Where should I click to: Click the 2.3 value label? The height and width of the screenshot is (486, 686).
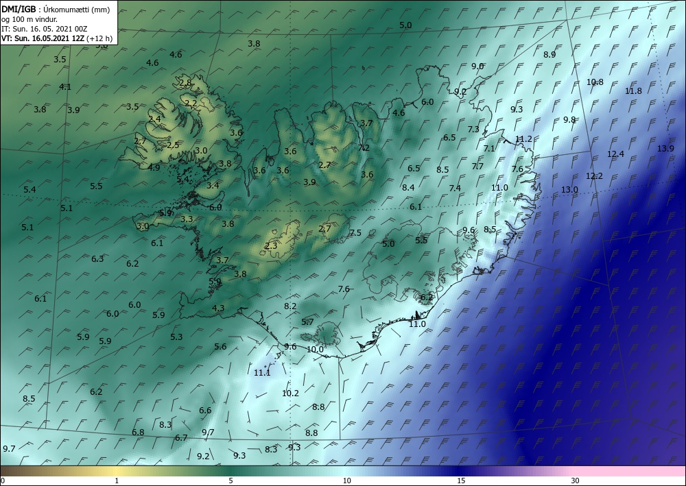tap(271, 245)
